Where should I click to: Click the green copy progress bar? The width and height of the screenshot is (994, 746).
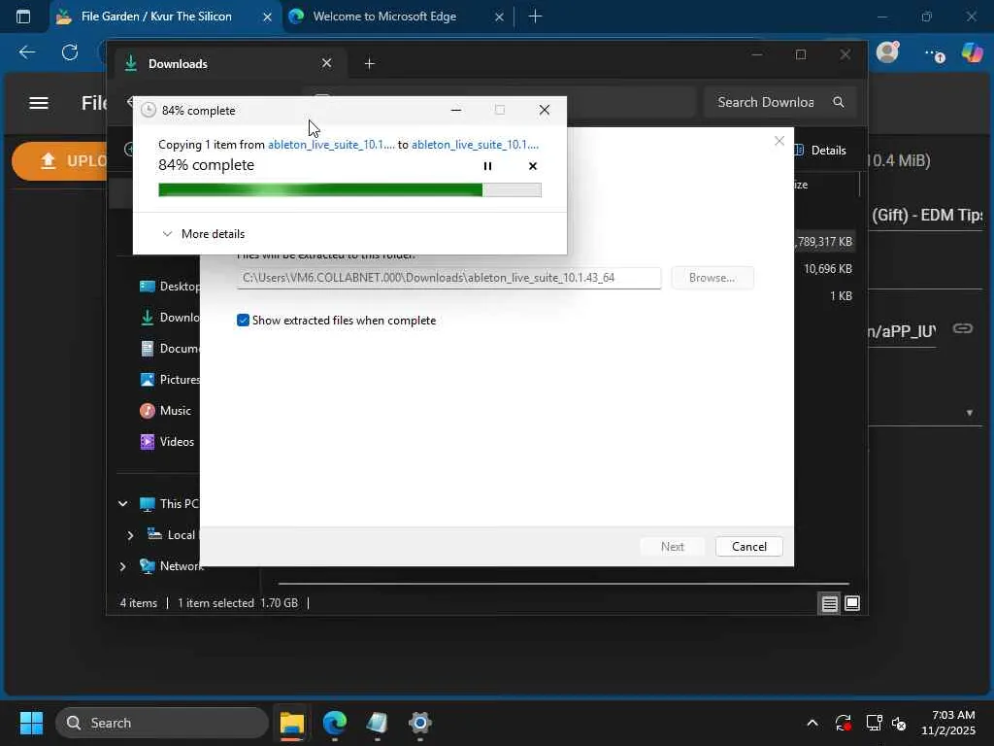(349, 189)
